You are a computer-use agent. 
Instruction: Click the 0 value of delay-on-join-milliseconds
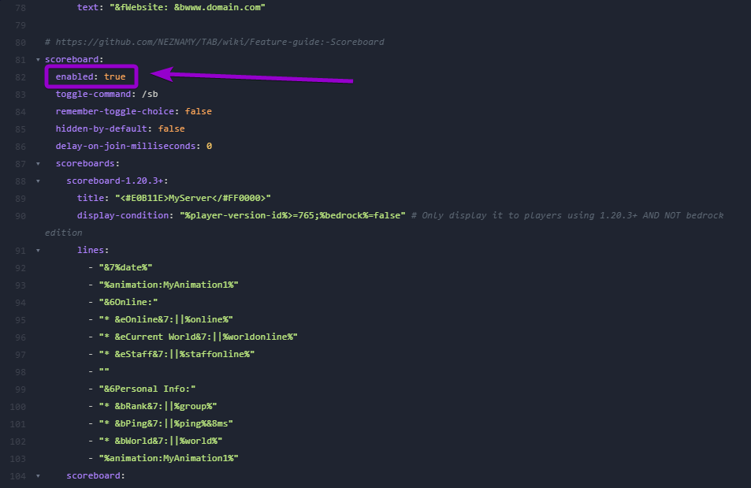[x=209, y=146]
